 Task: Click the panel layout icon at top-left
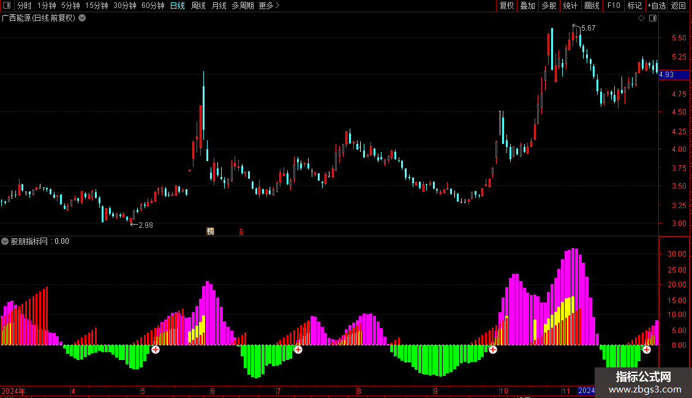click(x=7, y=6)
